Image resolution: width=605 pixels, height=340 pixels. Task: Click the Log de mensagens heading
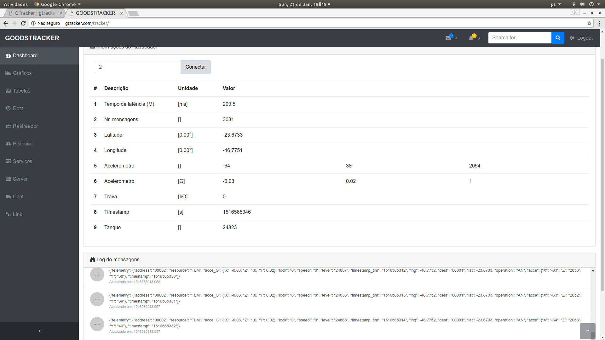(118, 260)
